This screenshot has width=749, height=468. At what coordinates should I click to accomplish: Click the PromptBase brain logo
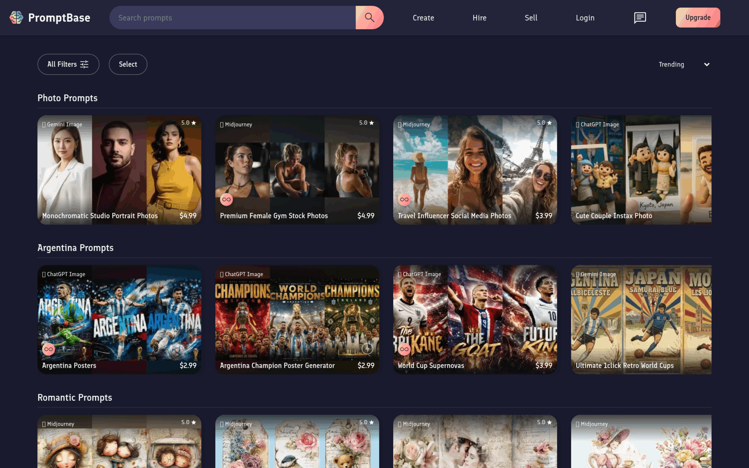pos(16,18)
